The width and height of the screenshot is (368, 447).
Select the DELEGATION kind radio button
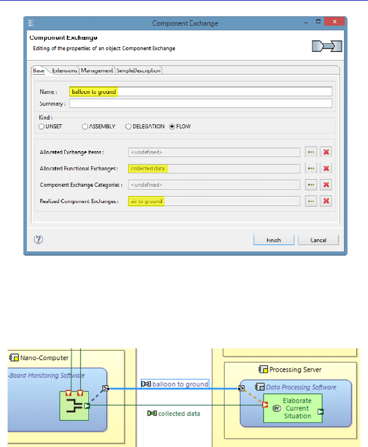click(x=129, y=127)
